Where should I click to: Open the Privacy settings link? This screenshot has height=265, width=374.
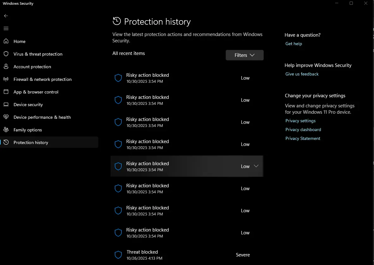[x=300, y=121]
